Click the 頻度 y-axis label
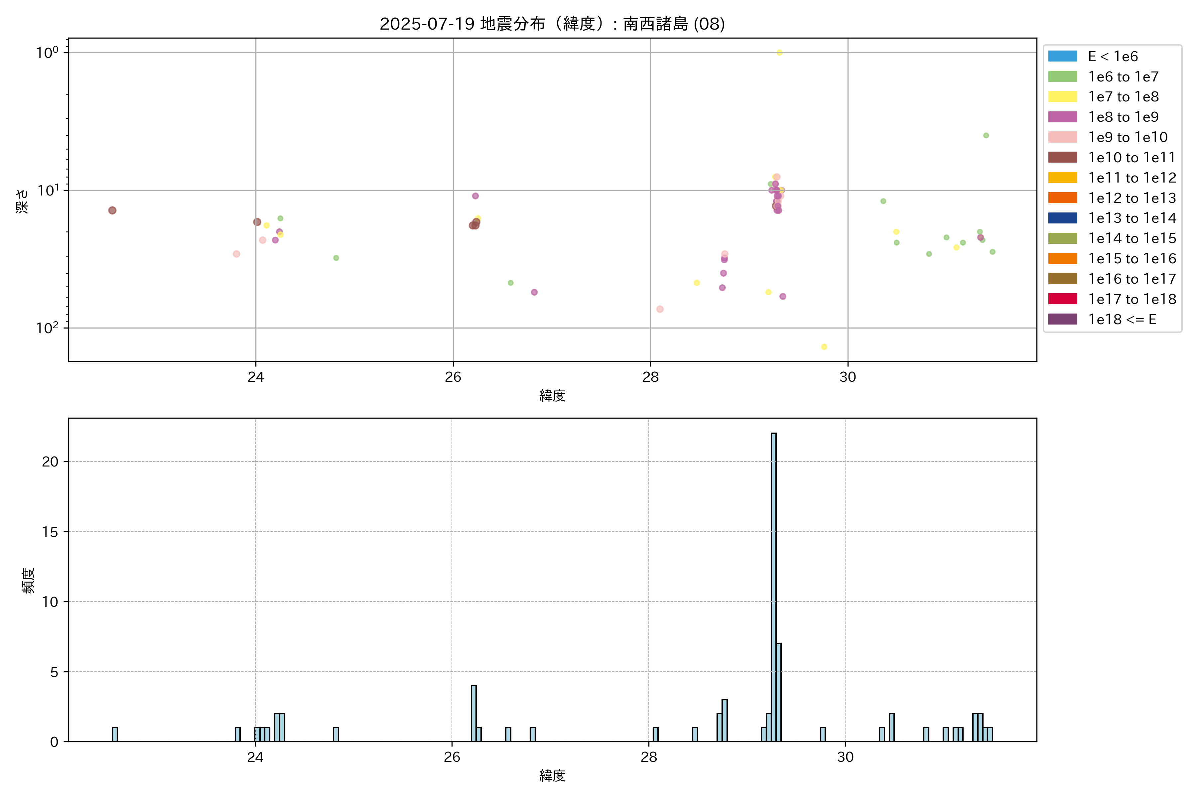1197x798 pixels. coord(29,580)
